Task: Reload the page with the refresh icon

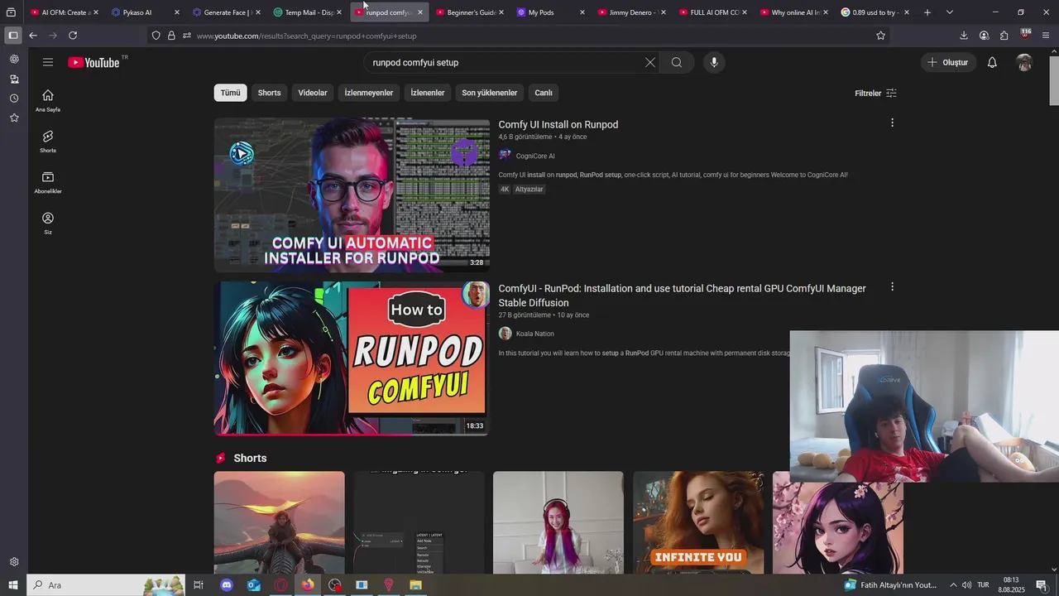Action: coord(73,36)
